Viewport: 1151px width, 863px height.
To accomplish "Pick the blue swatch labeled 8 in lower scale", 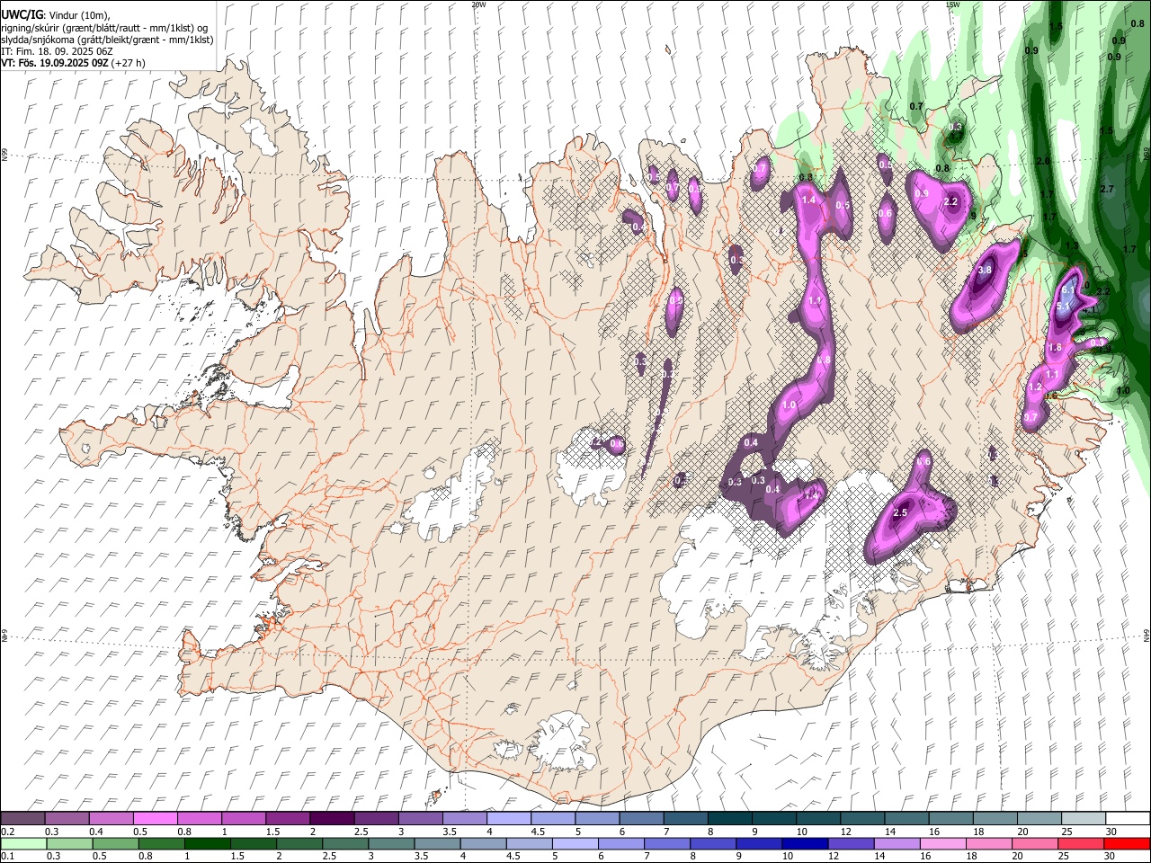I will pos(712,843).
